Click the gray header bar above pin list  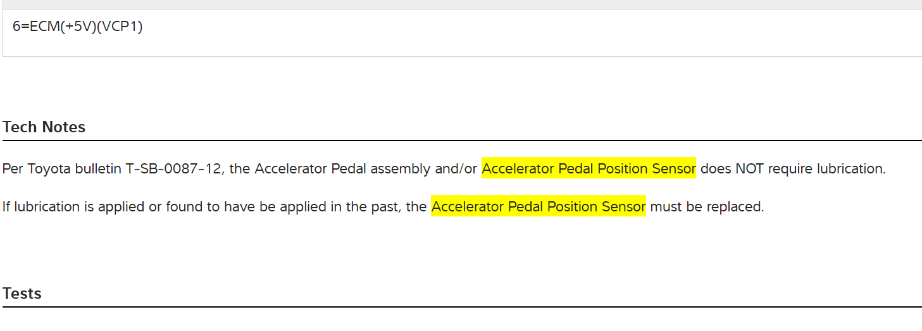pyautogui.click(x=461, y=4)
